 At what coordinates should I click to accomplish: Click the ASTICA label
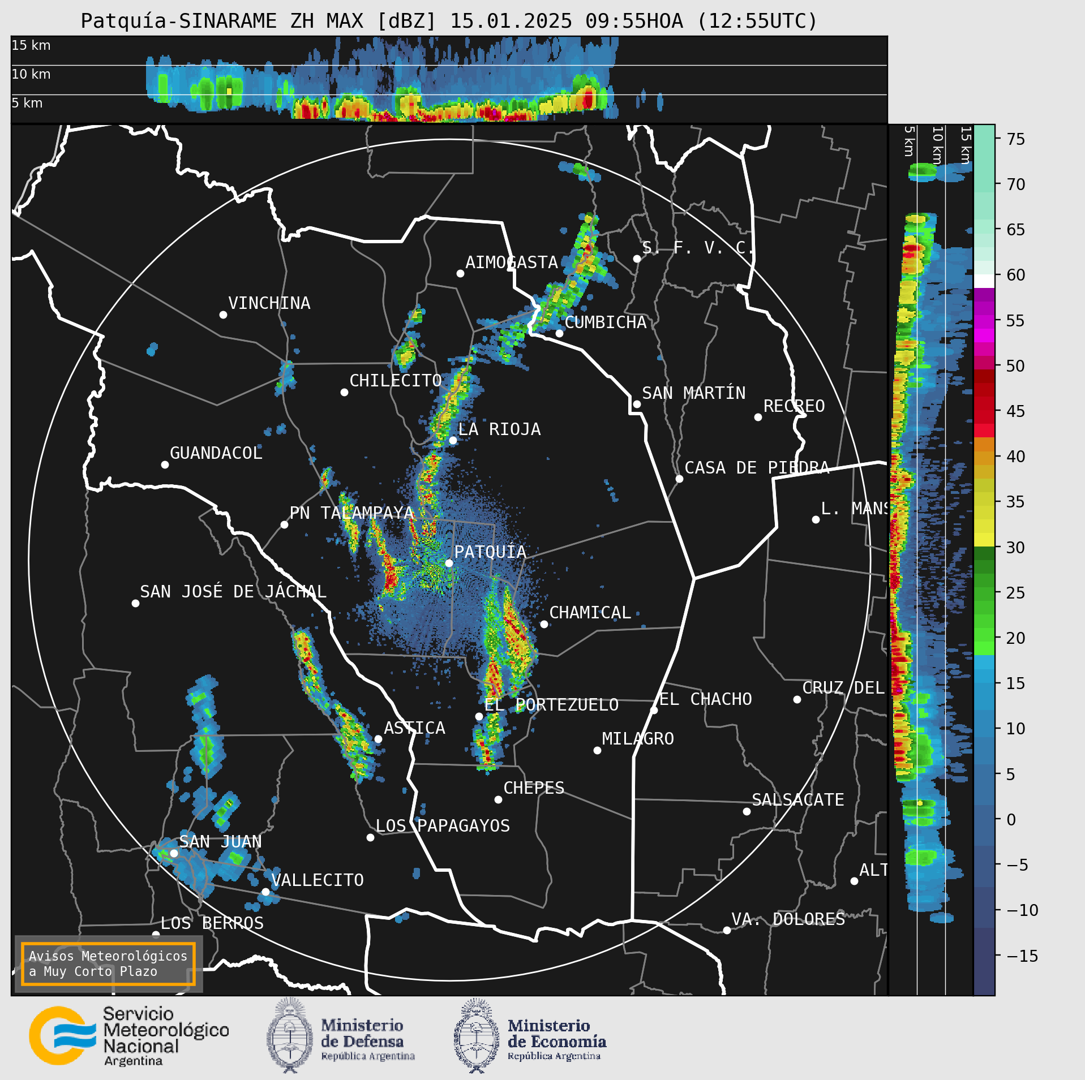(415, 728)
